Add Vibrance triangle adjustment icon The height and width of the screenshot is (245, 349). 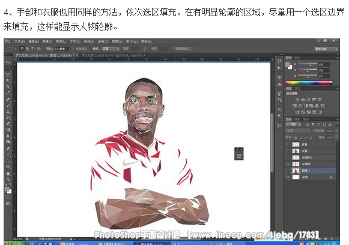tap(320, 99)
